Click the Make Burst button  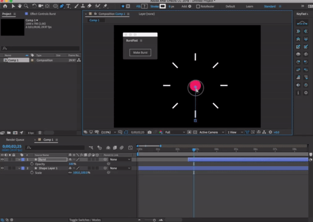(140, 52)
